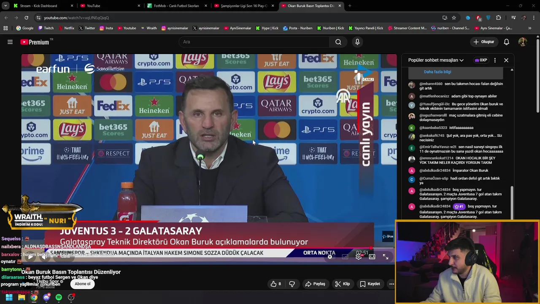Open the Chrome three-dot menu
540x304 pixels.
click(534, 18)
